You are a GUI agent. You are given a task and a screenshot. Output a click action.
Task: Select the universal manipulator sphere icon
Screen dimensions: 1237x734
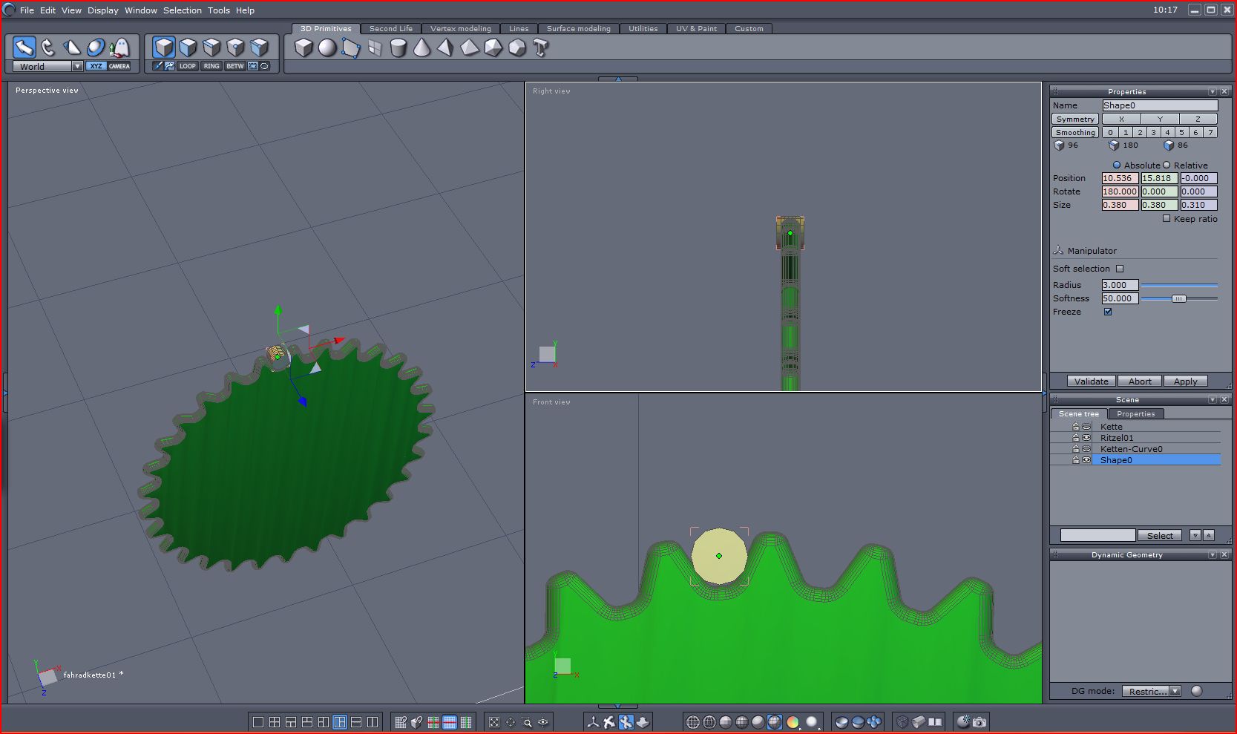coord(96,47)
